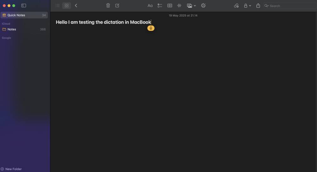The height and width of the screenshot is (172, 317).
Task: Share the note with the share icon
Action: coord(258,6)
